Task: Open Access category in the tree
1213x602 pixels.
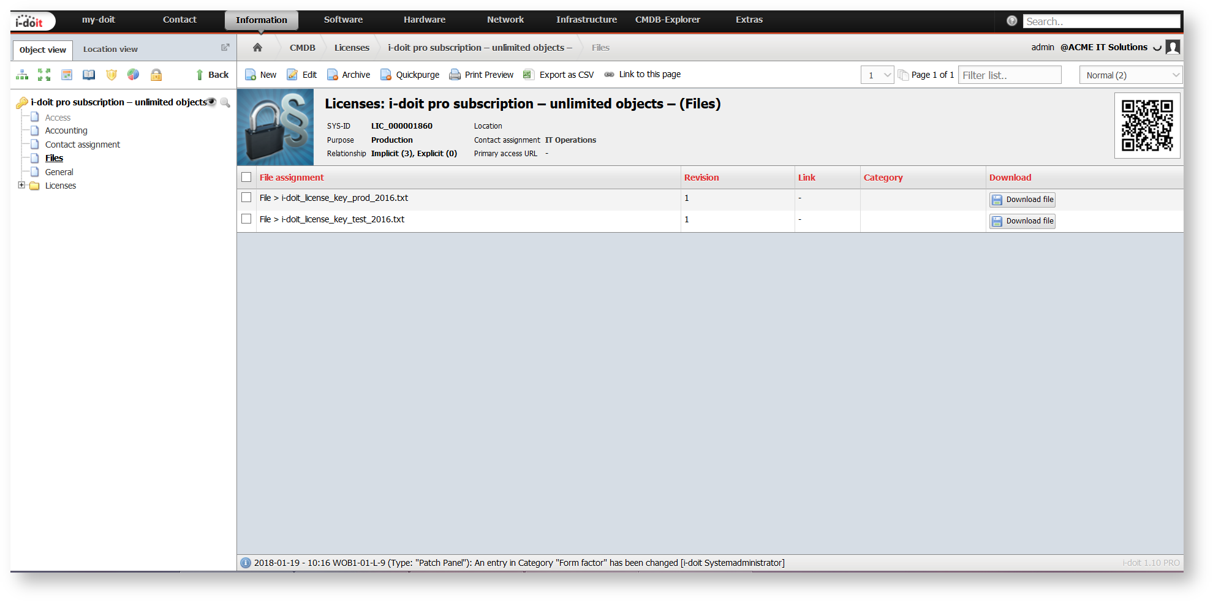Action: (58, 118)
